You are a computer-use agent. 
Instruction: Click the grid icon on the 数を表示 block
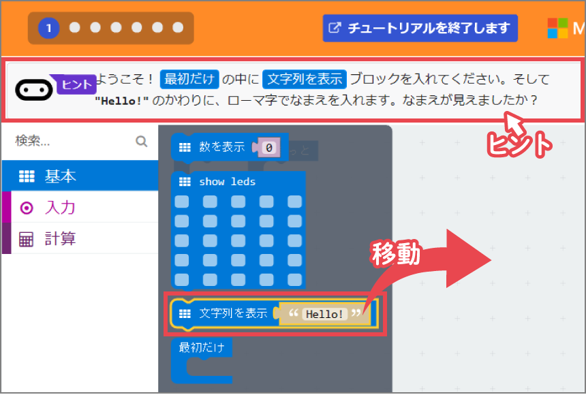point(184,146)
